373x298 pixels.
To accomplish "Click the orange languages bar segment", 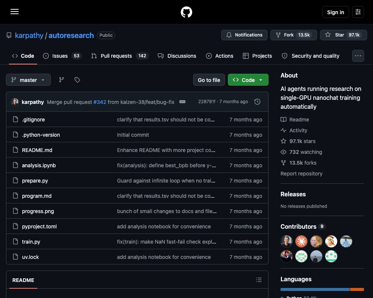I will click(357, 289).
